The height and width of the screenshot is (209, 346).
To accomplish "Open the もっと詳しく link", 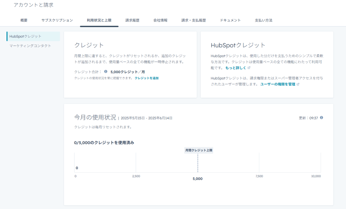I will (236, 68).
